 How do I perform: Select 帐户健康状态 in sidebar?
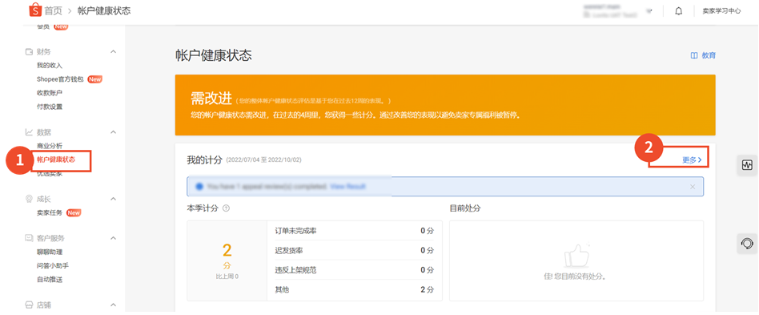pyautogui.click(x=56, y=160)
